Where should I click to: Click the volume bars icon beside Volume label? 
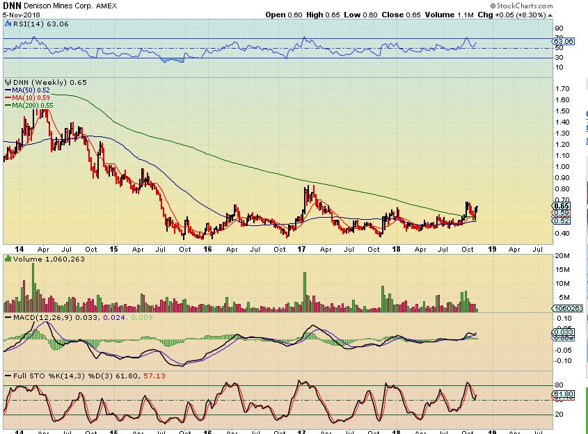point(8,259)
